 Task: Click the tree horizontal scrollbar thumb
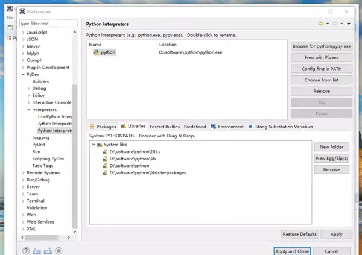tap(41, 238)
